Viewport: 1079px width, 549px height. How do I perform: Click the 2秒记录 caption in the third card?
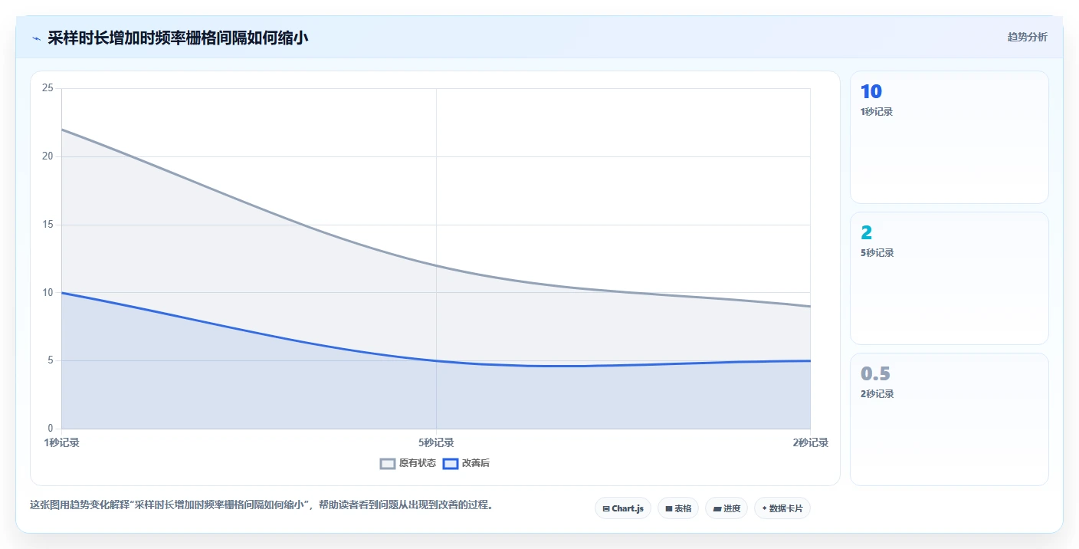(x=877, y=394)
